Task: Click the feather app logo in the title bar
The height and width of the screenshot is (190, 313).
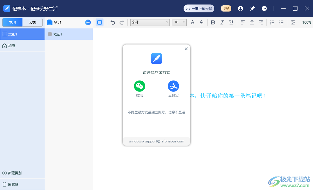Action: [x=7, y=8]
